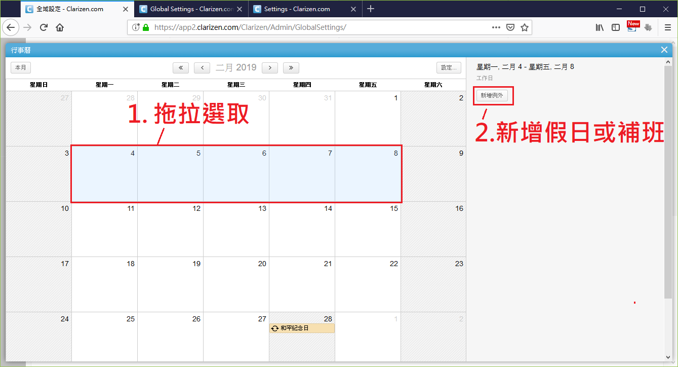Click the gray puzzle extension icon

[x=648, y=27]
